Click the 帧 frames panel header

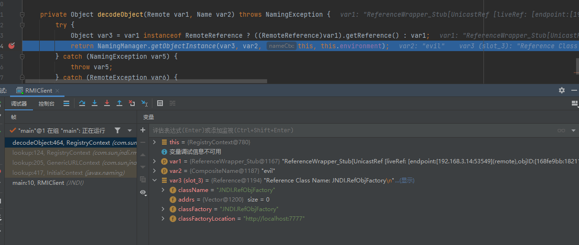[13, 117]
